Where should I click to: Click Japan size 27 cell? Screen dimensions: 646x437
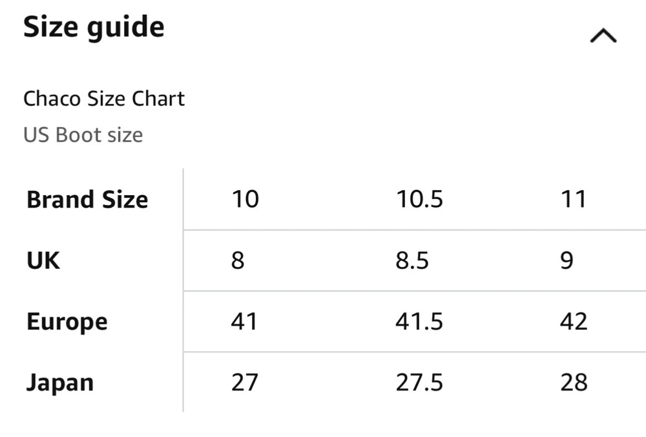tap(244, 382)
